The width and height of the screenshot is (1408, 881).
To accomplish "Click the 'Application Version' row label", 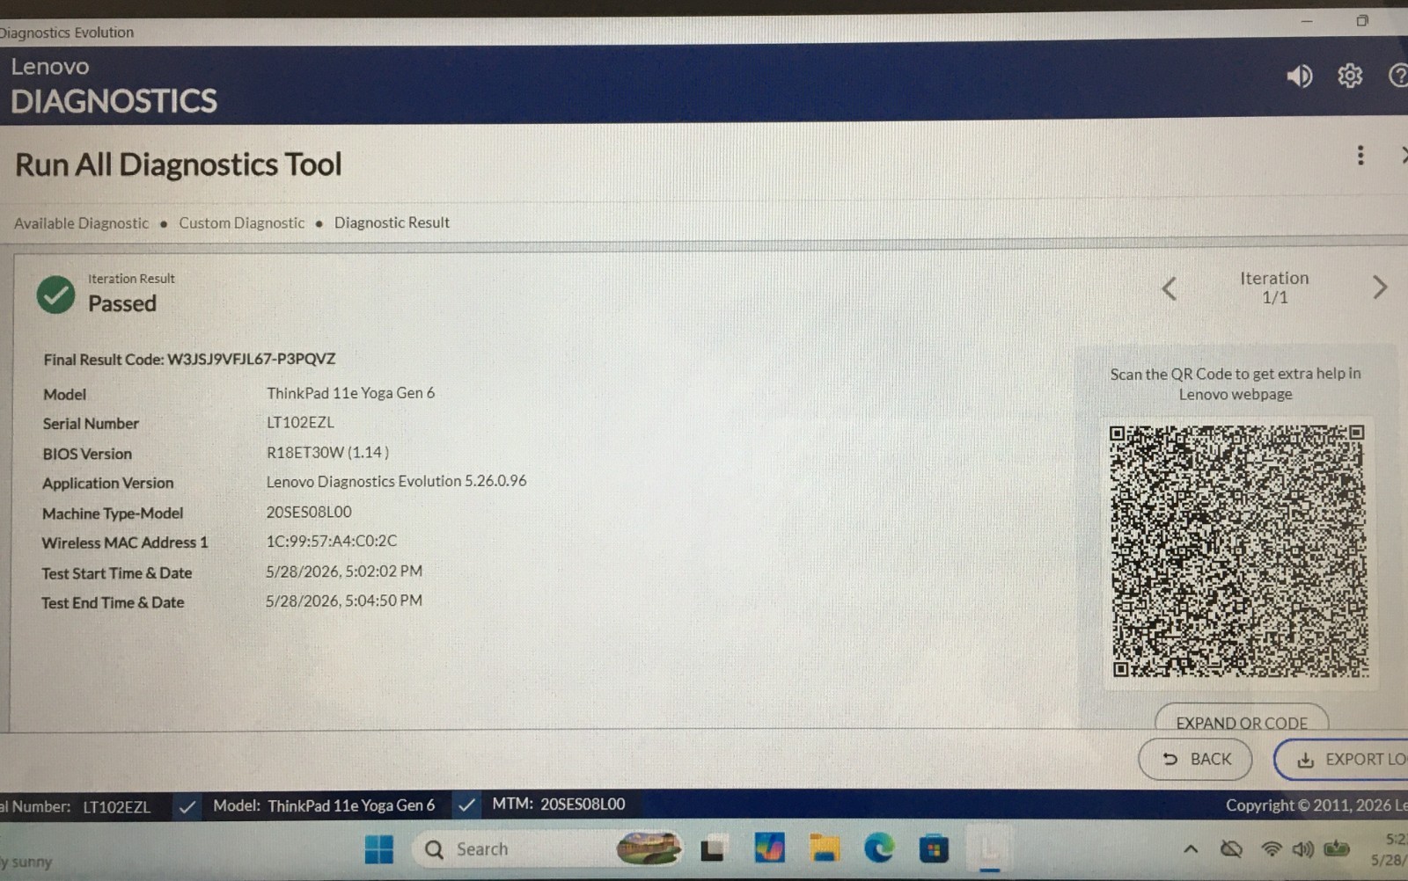I will click(x=108, y=484).
